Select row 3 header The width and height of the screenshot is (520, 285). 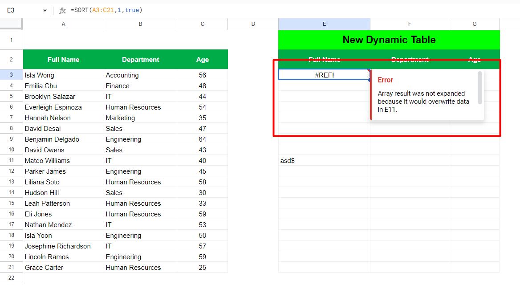point(11,75)
